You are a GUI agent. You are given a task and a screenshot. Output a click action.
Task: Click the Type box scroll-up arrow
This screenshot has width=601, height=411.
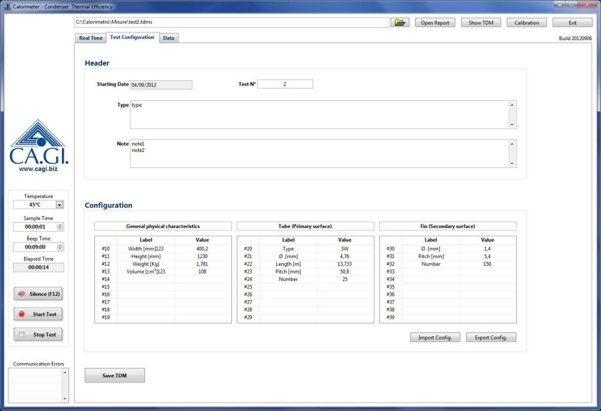[512, 105]
